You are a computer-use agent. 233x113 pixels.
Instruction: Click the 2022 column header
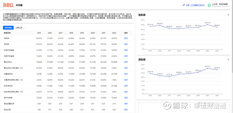click(114, 33)
